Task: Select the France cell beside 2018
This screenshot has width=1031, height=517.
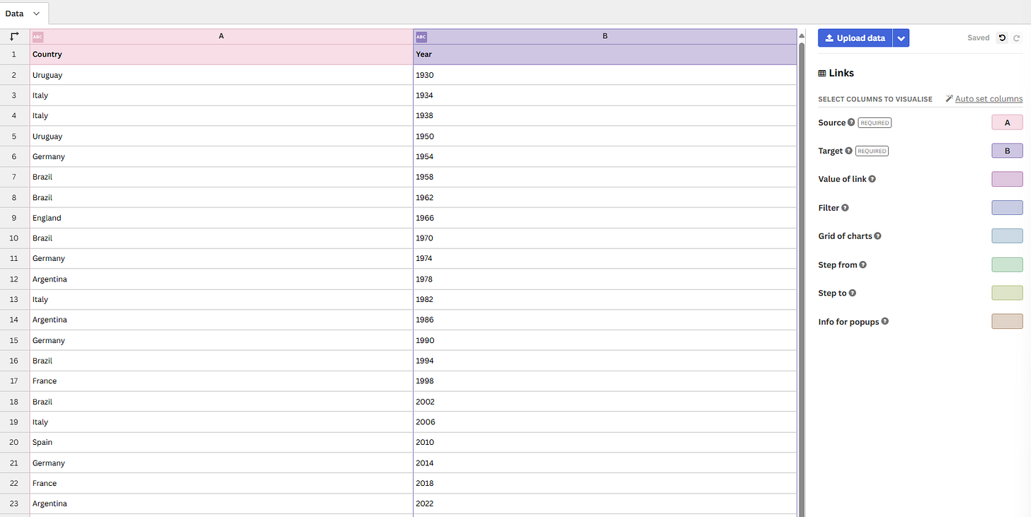Action: click(x=222, y=483)
